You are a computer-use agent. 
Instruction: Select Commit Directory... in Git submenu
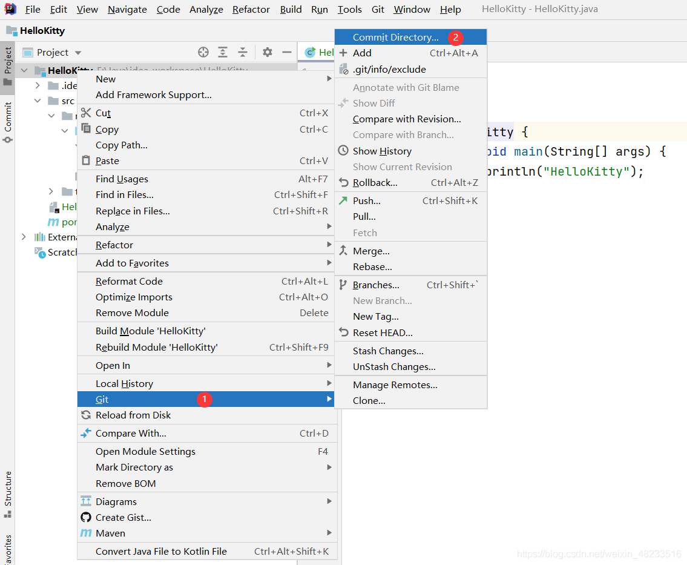410,38
